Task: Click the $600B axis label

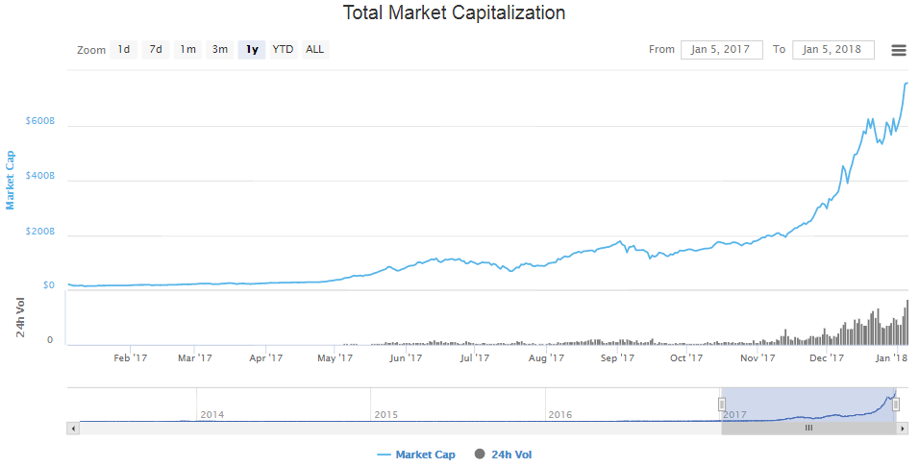Action: (x=39, y=121)
